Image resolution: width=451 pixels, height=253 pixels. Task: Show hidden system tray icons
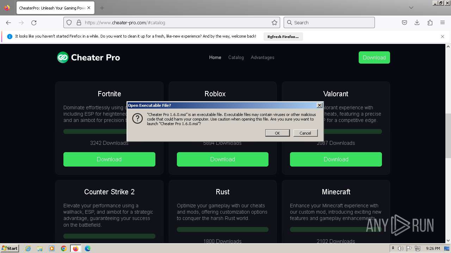coord(393,248)
